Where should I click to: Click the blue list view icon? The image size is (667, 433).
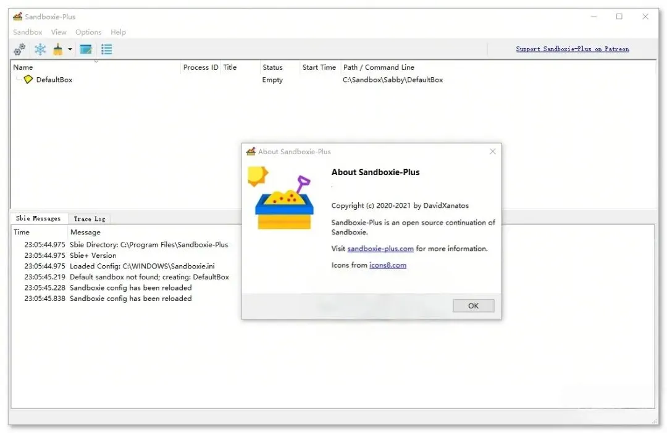(107, 49)
